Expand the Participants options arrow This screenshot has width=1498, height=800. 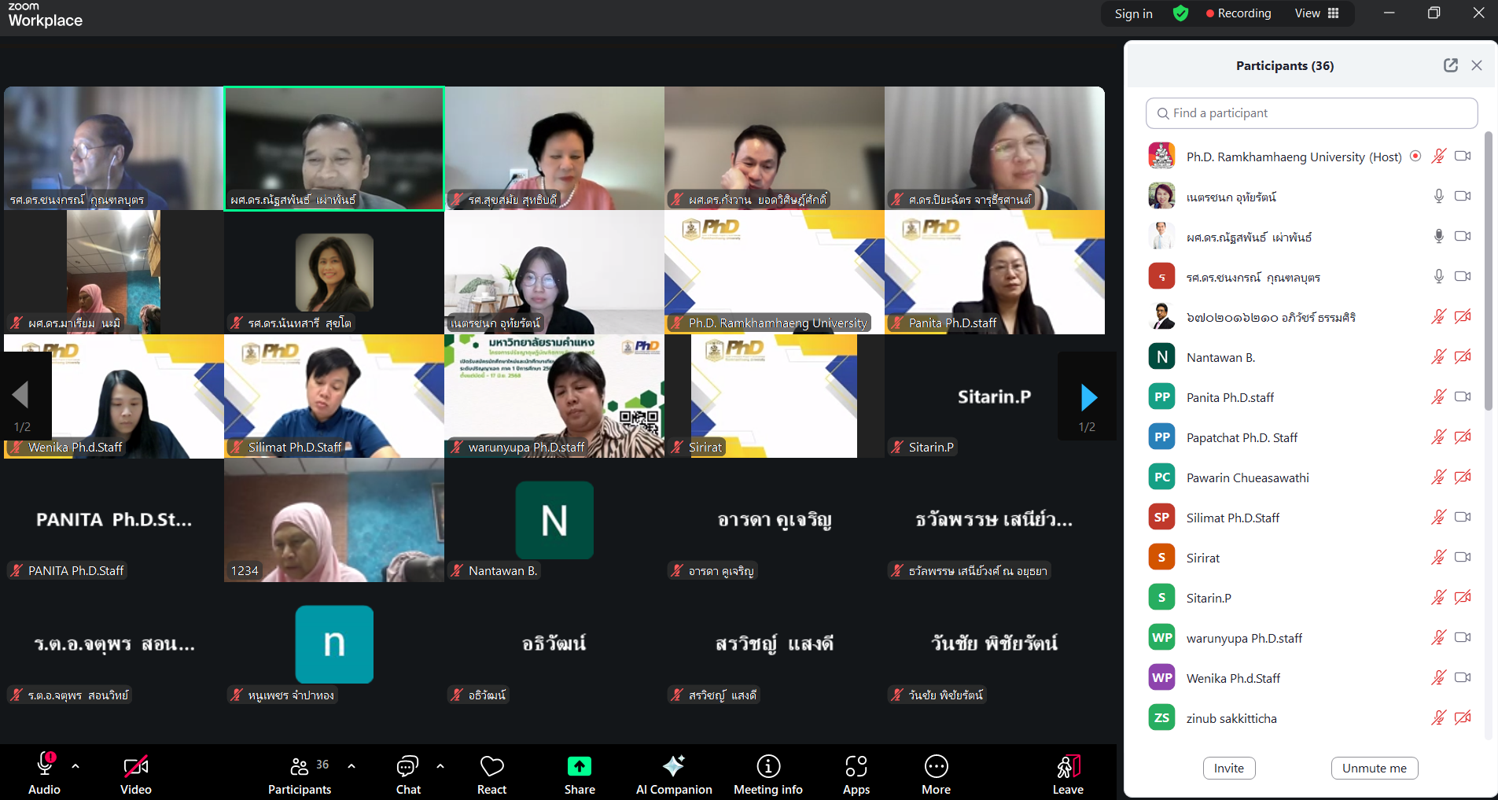pyautogui.click(x=351, y=765)
